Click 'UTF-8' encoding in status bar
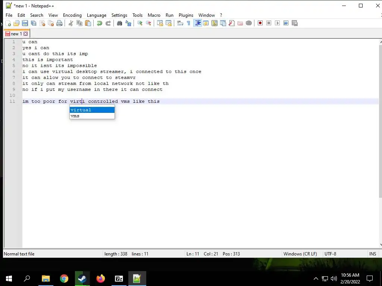This screenshot has height=286, width=382. 330,254
